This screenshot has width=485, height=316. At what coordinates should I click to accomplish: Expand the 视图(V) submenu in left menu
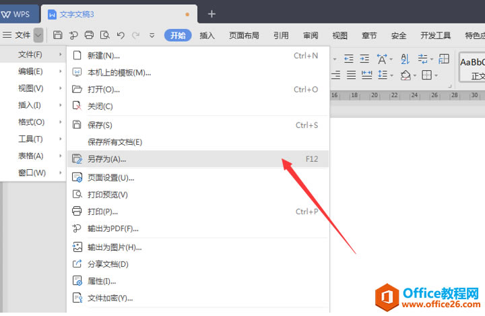pyautogui.click(x=33, y=88)
